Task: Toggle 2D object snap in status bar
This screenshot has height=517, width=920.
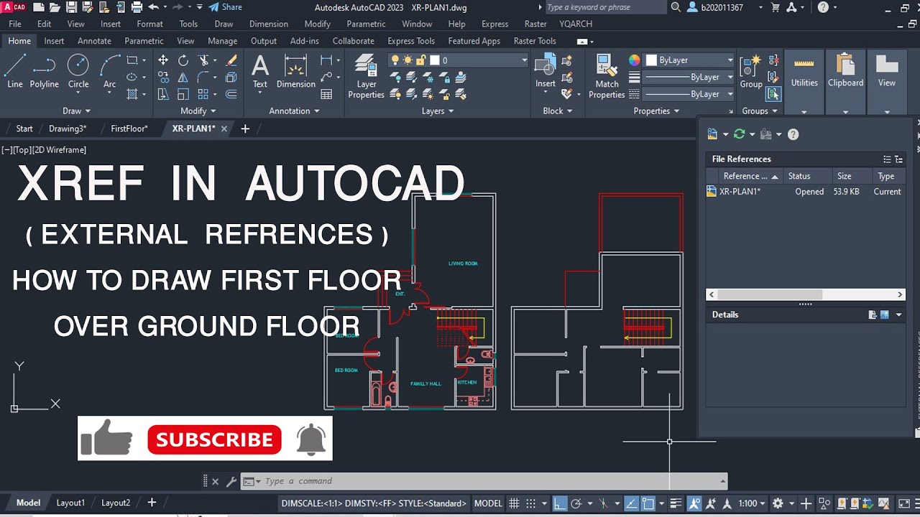Action: pyautogui.click(x=648, y=503)
